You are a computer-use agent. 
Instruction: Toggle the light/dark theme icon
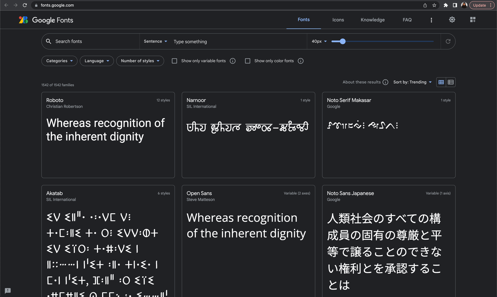click(452, 20)
